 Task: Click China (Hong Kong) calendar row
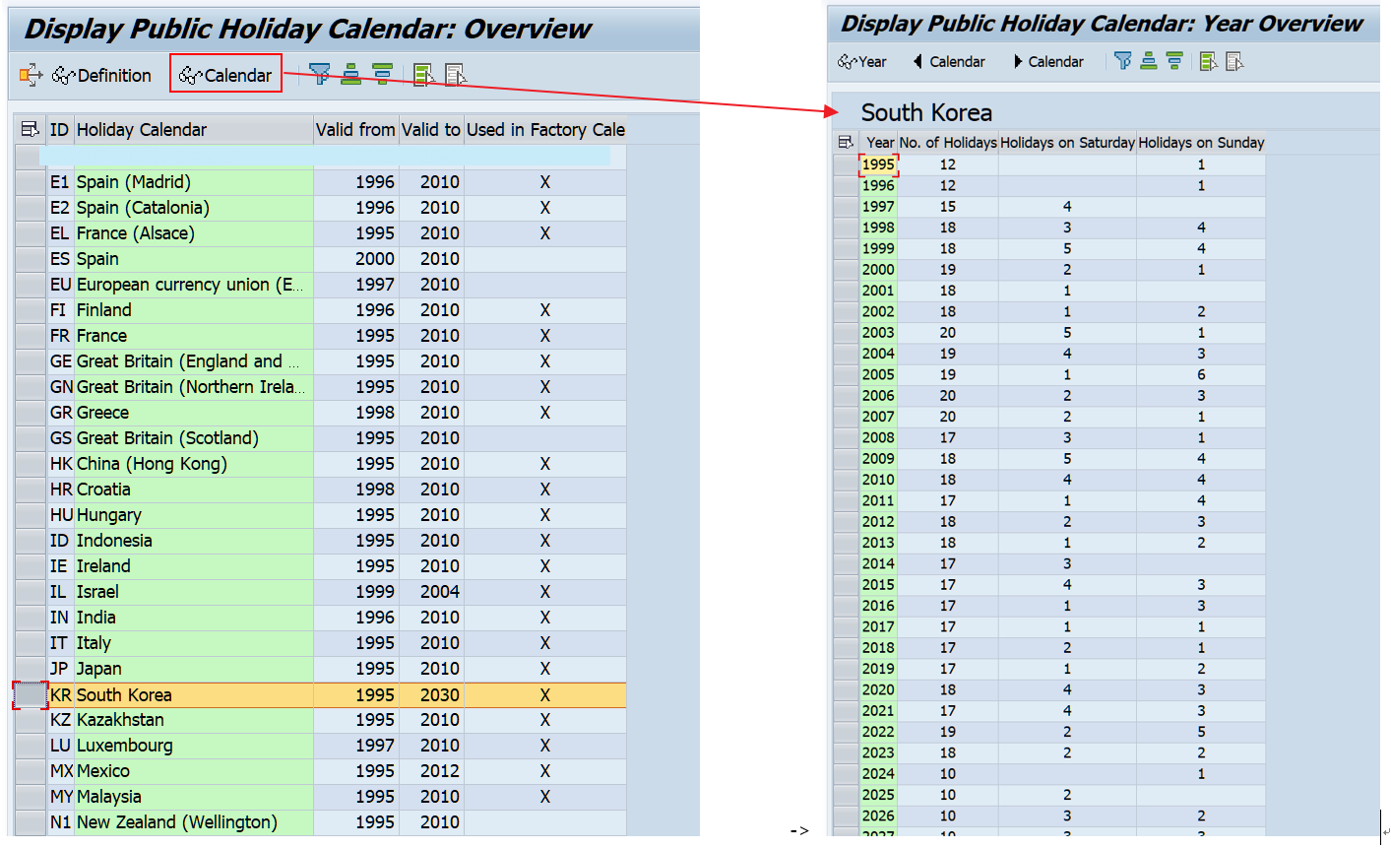click(x=336, y=464)
